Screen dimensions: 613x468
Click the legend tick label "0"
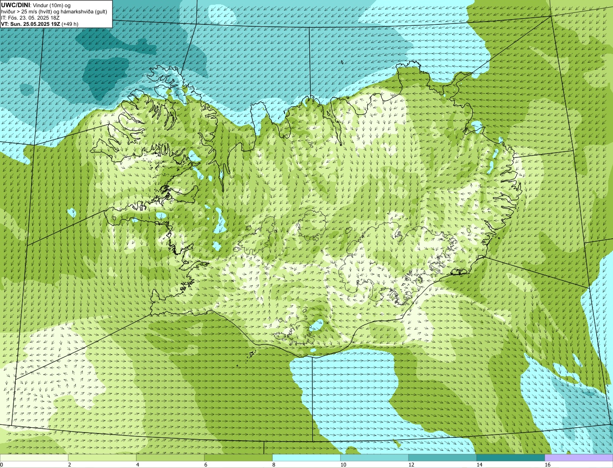(2, 465)
